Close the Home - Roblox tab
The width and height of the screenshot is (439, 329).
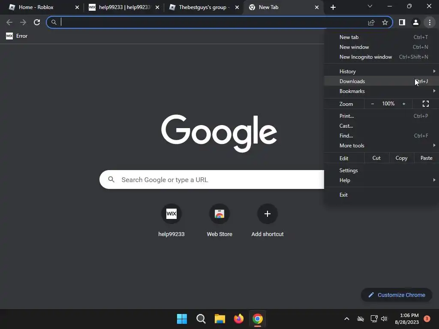[77, 7]
